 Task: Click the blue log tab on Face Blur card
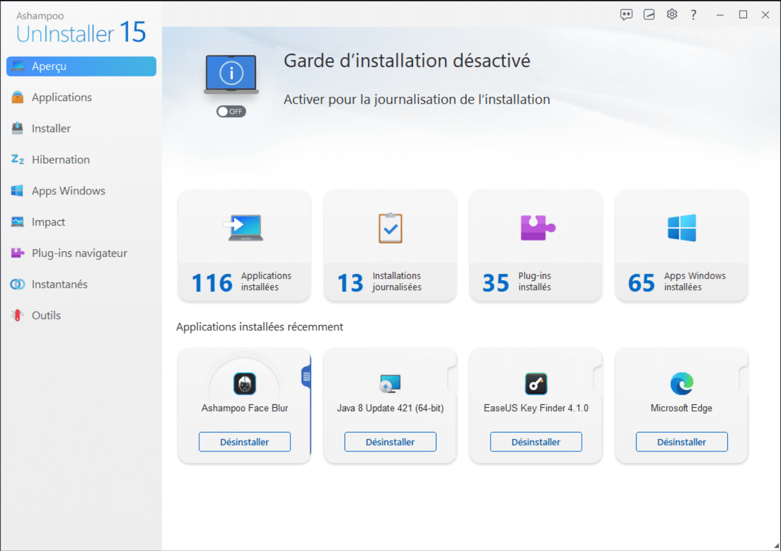click(307, 377)
